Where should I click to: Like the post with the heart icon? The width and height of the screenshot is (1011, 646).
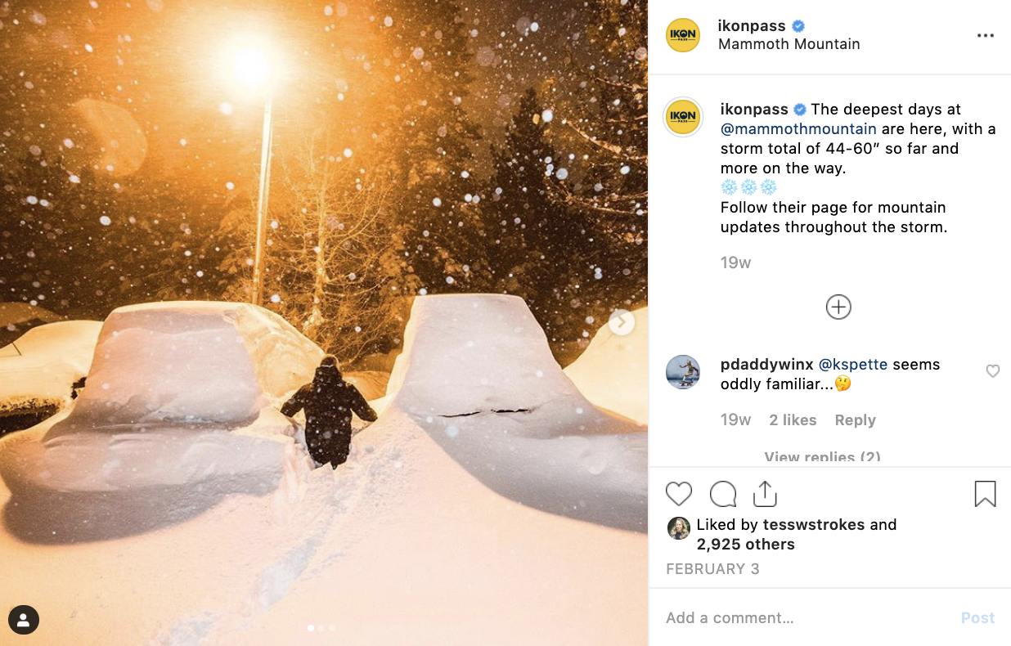tap(679, 494)
